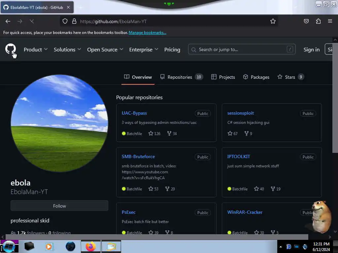Viewport: 338px width, 253px height.
Task: Open the Pocket save icon
Action: tap(306, 21)
